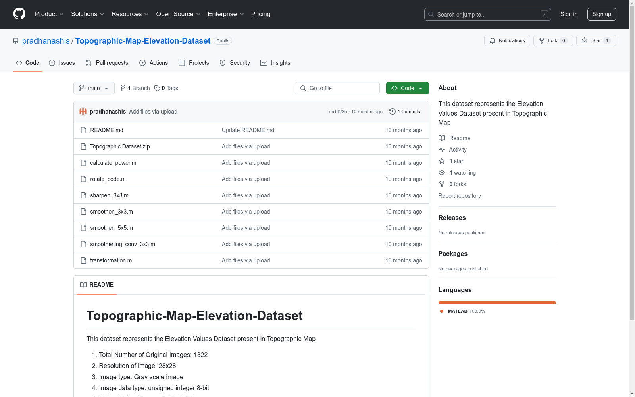This screenshot has height=397, width=635.
Task: Open the Update README.md commit message
Action: [248, 130]
